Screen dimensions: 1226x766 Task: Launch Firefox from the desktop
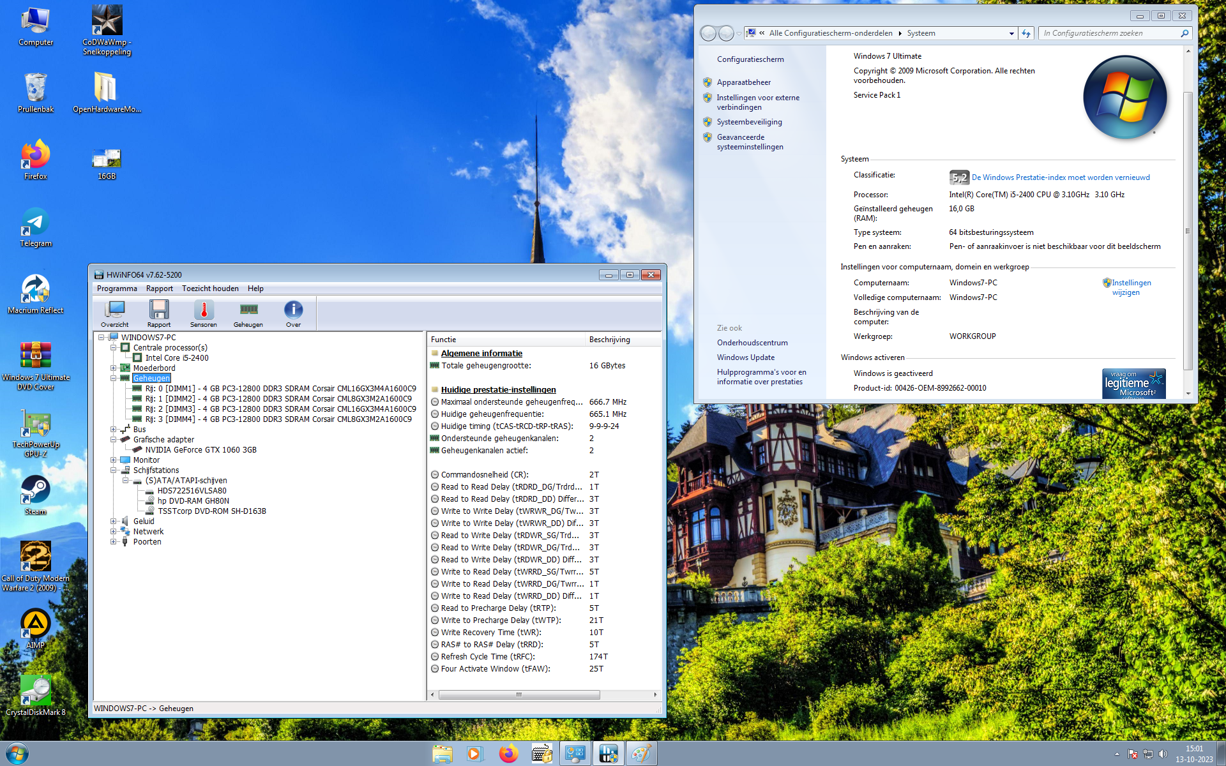point(36,160)
